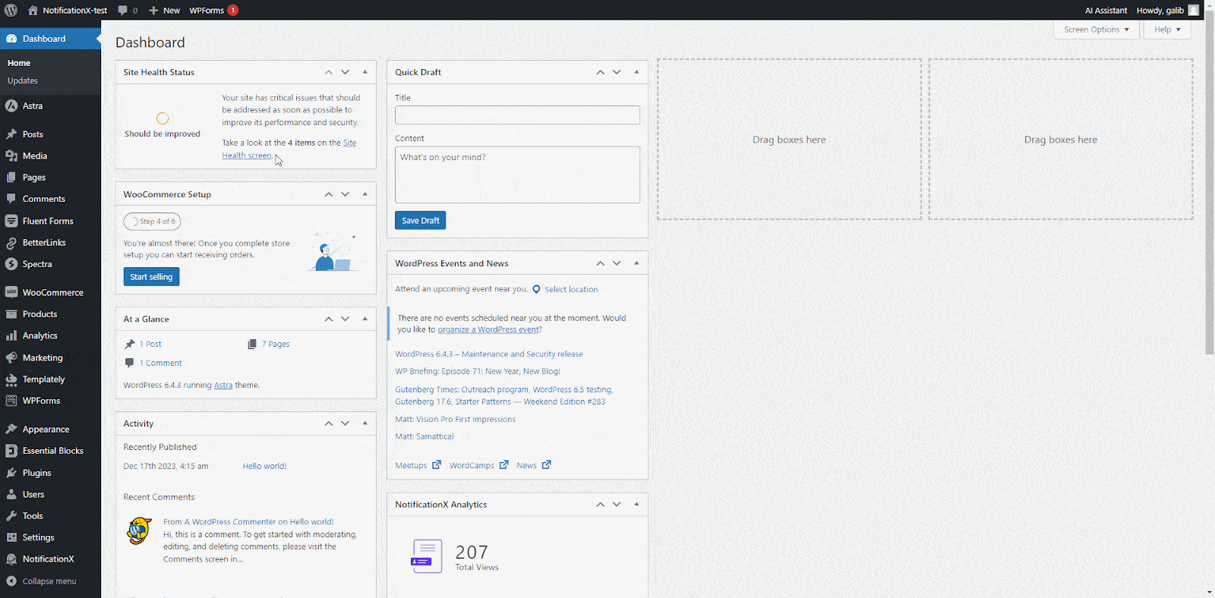This screenshot has height=598, width=1215.
Task: Click the Save Draft button
Action: tap(420, 220)
